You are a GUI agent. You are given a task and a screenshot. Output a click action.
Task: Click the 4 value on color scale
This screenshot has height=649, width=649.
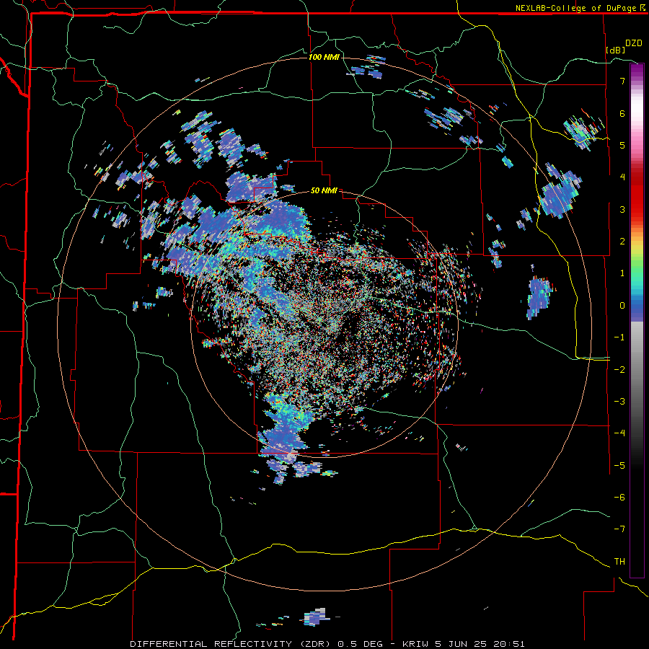click(622, 177)
